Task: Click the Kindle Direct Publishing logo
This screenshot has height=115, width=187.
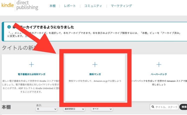Action: coord(20,5)
